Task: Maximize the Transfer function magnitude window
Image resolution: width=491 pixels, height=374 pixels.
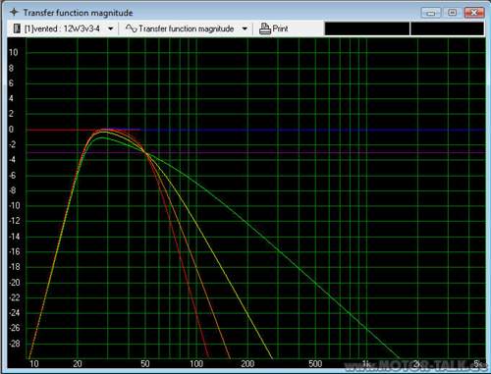Action: 452,13
